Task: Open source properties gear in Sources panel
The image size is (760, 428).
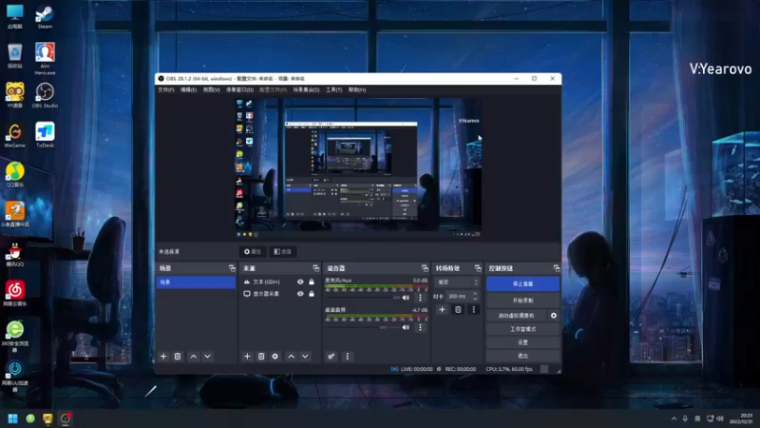Action: [x=275, y=356]
